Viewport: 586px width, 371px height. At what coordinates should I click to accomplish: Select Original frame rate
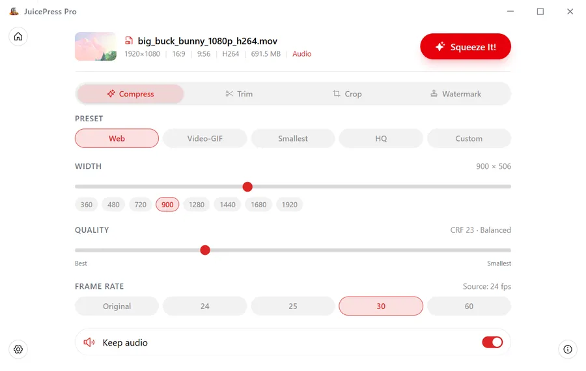(117, 306)
